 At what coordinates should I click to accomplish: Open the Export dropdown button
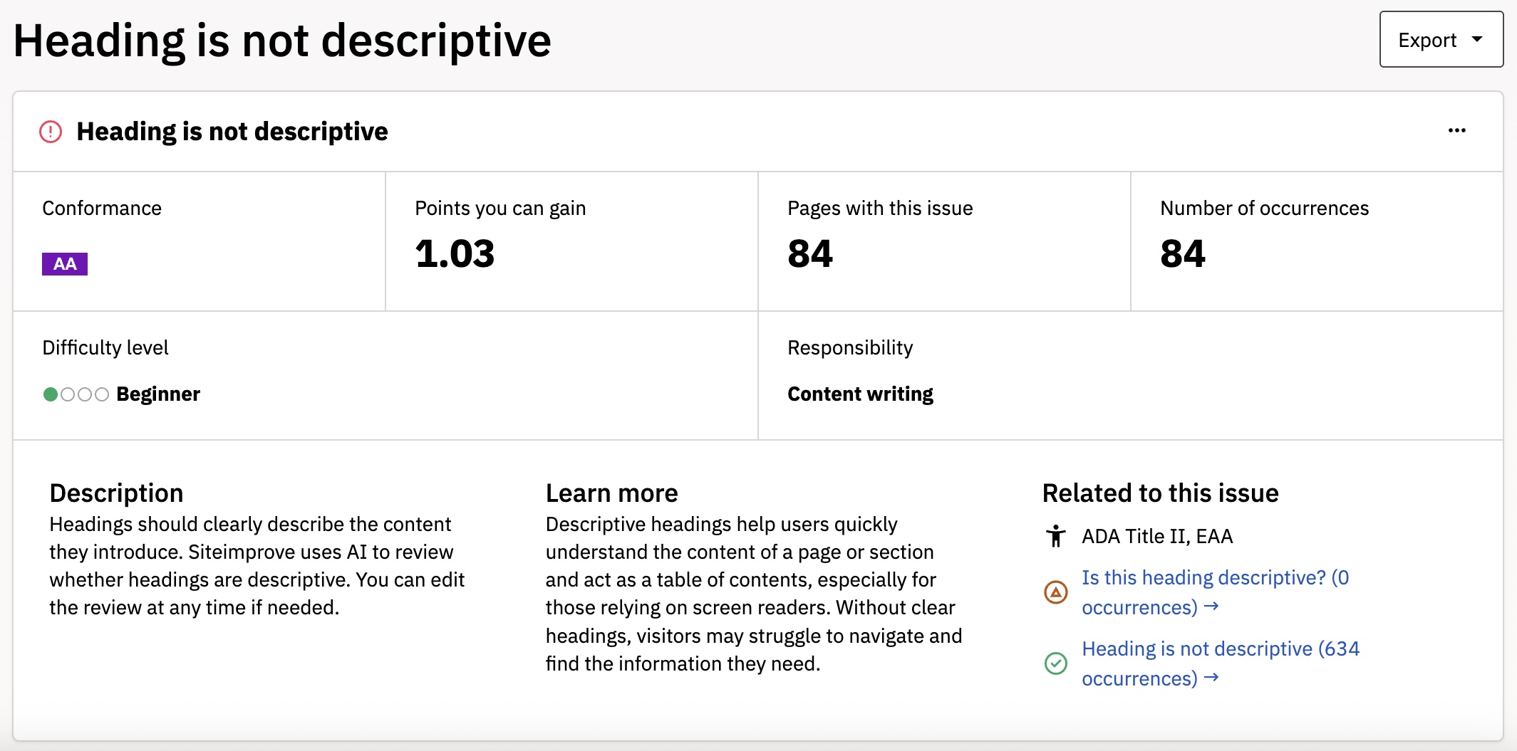(x=1441, y=40)
